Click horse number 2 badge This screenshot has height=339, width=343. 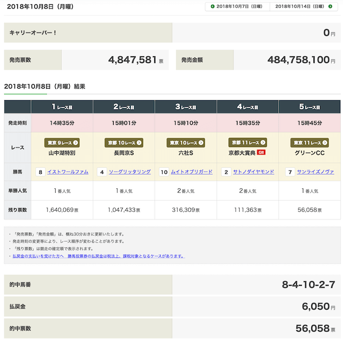[x=226, y=172]
